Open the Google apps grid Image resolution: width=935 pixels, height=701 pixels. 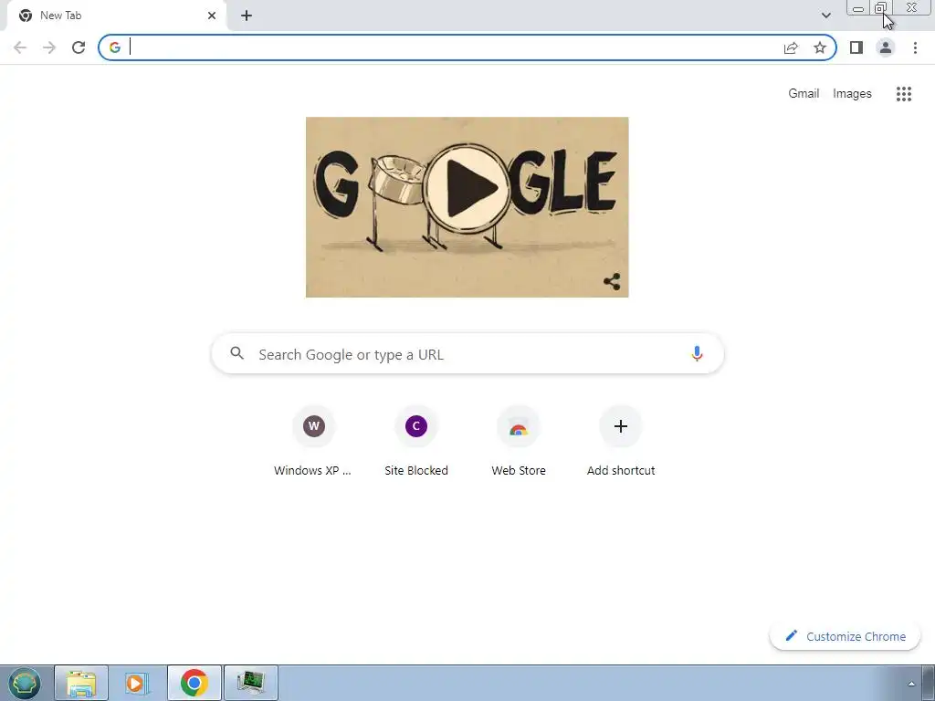click(904, 94)
